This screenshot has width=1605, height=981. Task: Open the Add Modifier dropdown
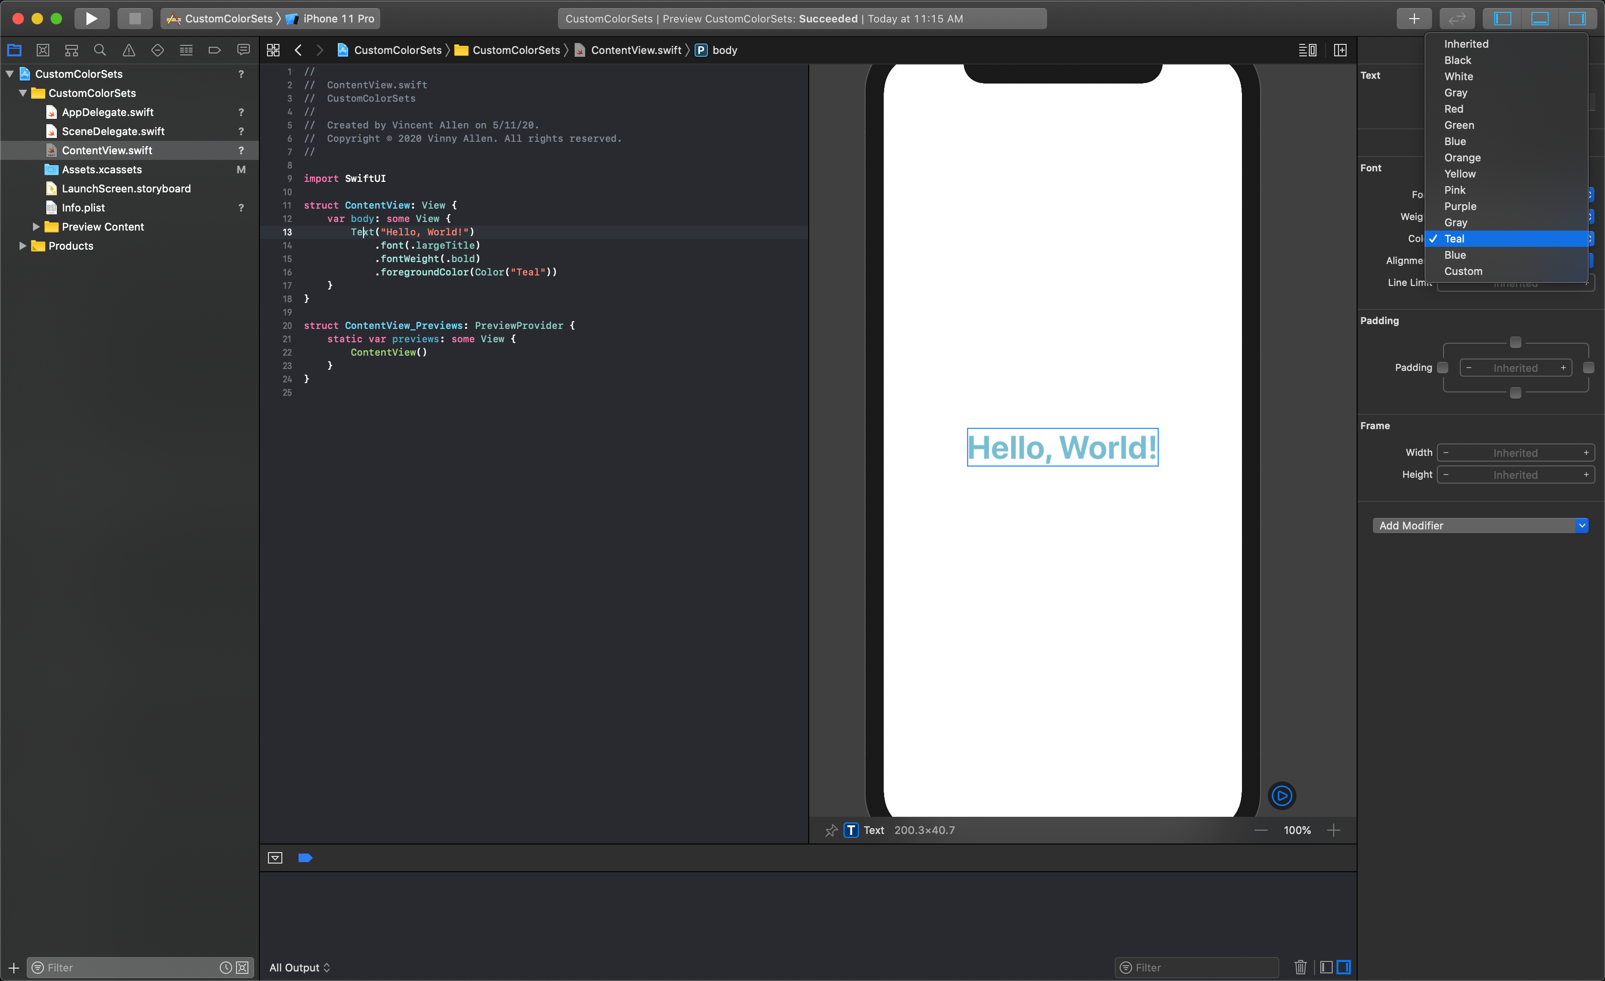coord(1481,525)
